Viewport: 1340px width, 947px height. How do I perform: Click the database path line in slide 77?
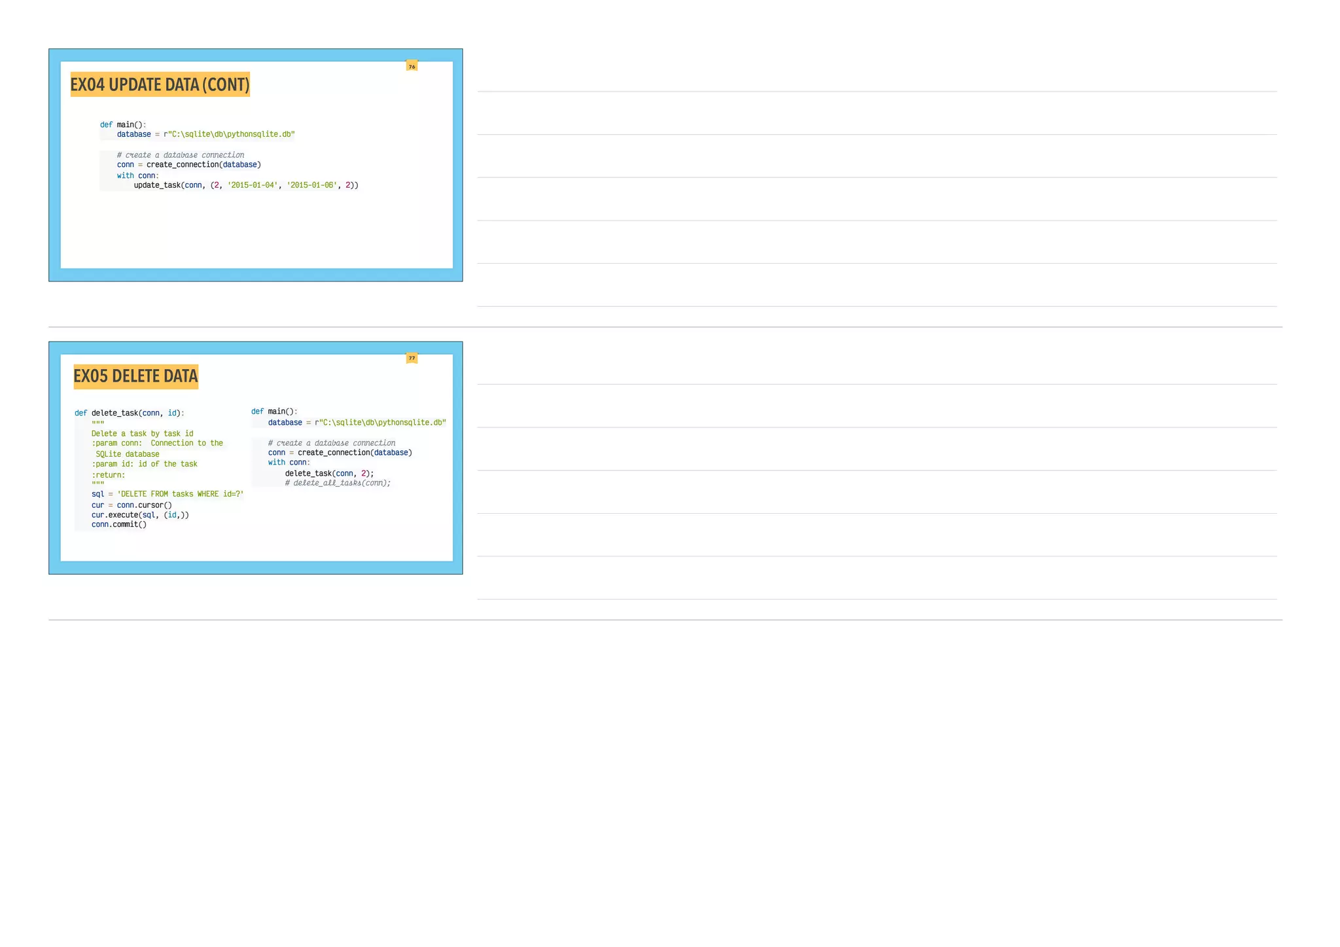pyautogui.click(x=357, y=423)
